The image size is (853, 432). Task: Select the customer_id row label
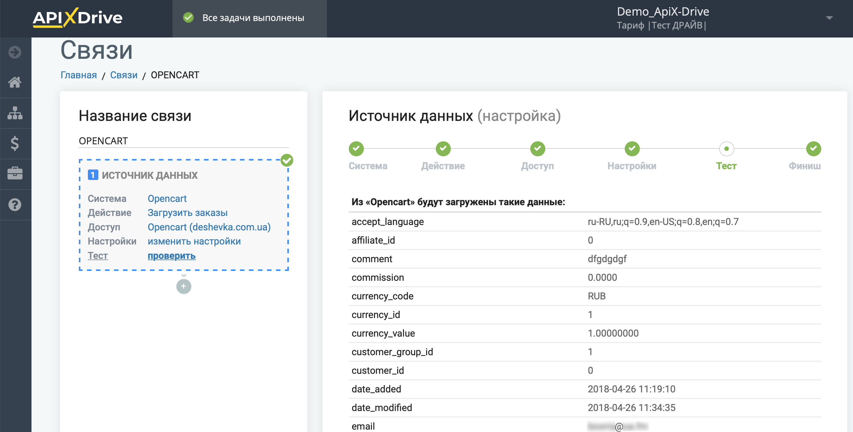click(378, 370)
